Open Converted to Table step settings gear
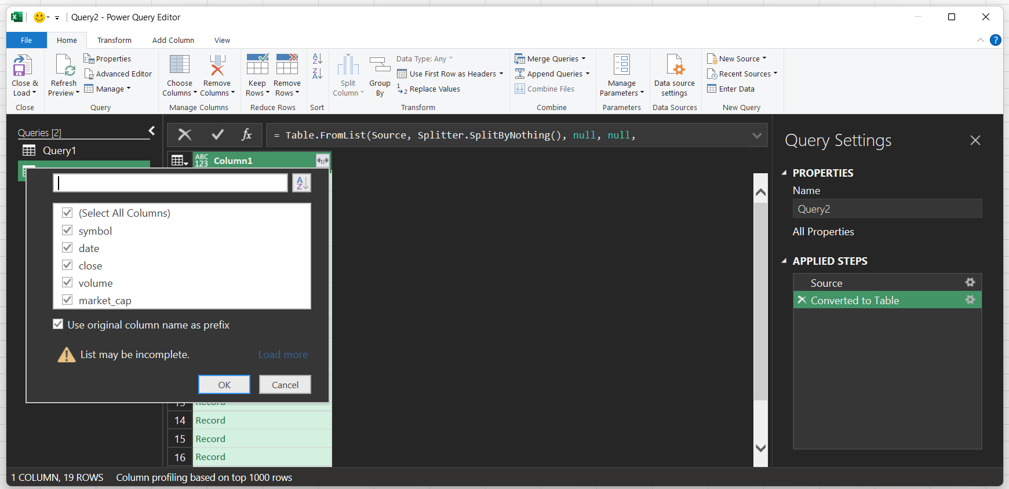The height and width of the screenshot is (489, 1009). pyautogui.click(x=970, y=300)
